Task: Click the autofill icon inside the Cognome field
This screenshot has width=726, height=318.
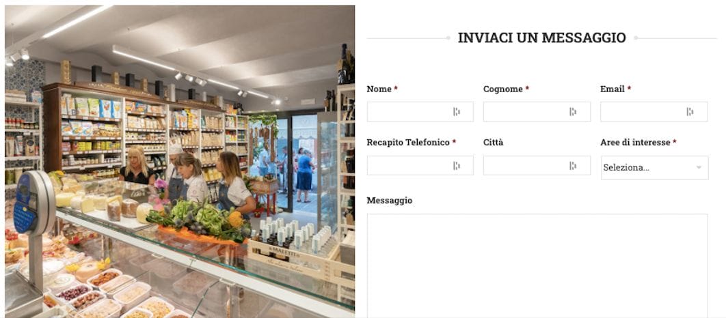Action: point(573,111)
